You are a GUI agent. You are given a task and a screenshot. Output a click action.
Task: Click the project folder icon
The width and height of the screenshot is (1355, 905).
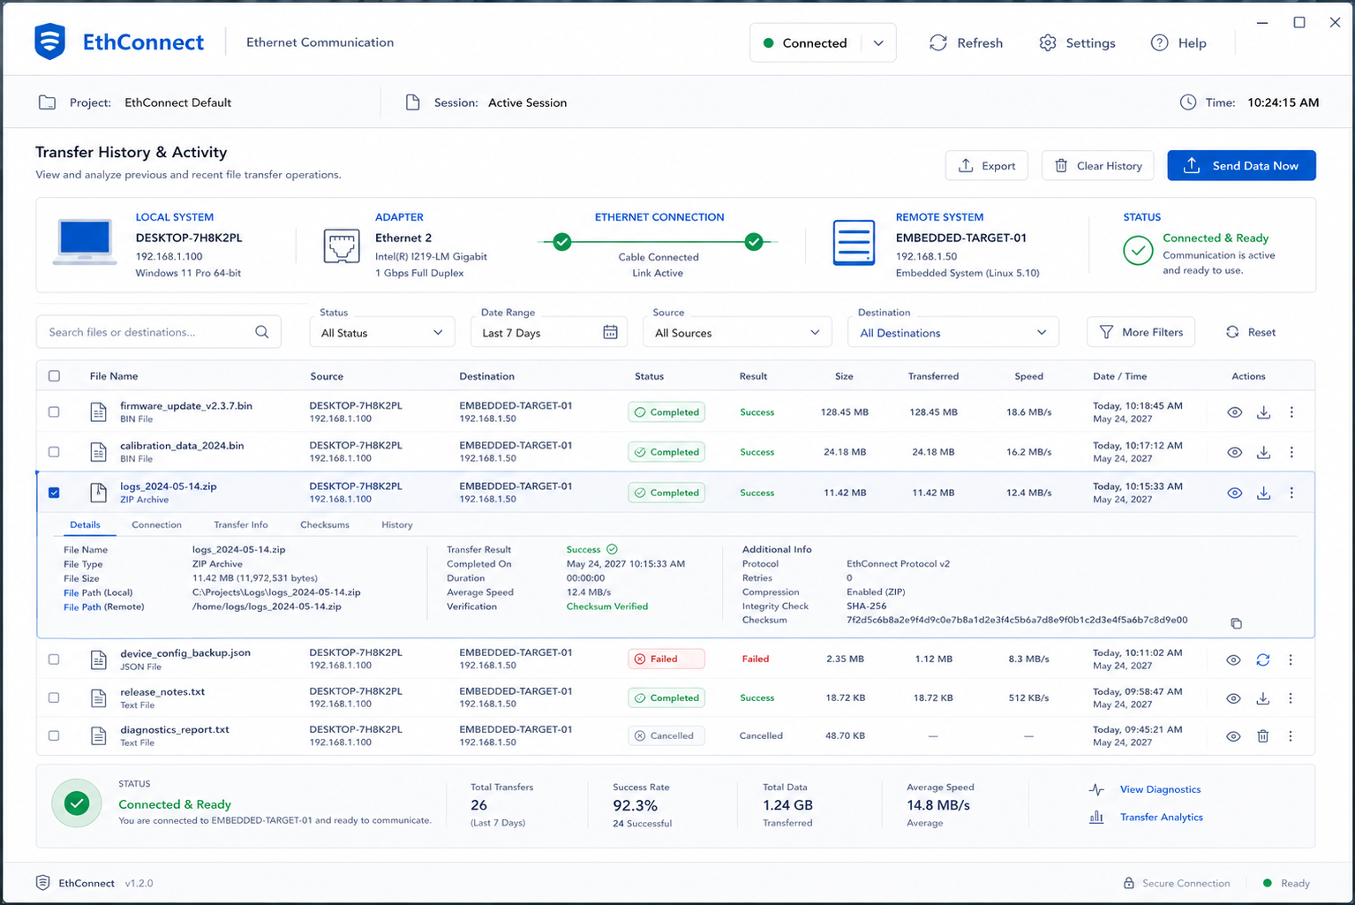point(47,102)
